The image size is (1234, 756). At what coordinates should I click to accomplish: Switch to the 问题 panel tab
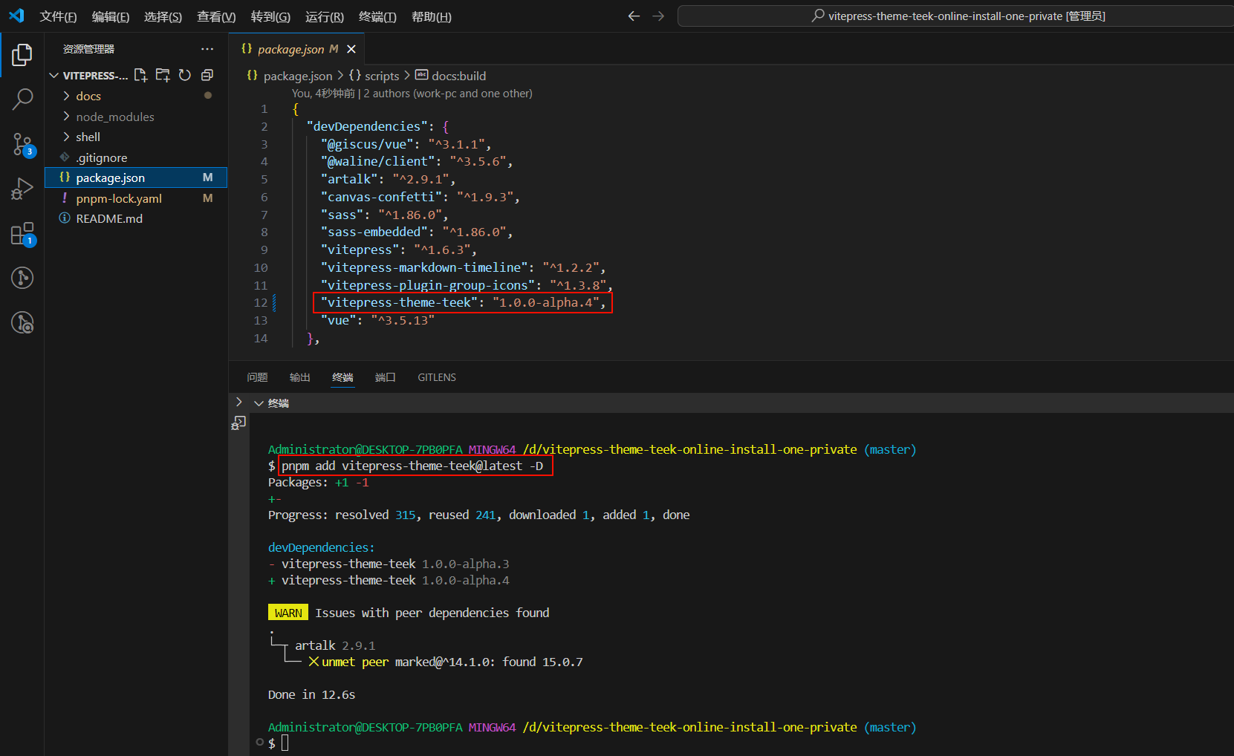click(257, 377)
